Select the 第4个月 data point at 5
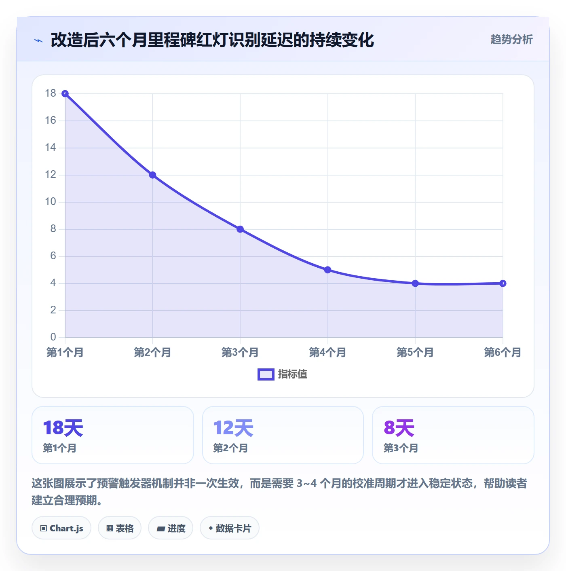Viewport: 566px width, 571px height. click(x=328, y=270)
